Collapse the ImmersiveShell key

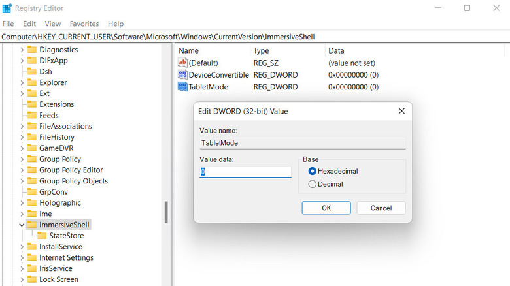(22, 225)
